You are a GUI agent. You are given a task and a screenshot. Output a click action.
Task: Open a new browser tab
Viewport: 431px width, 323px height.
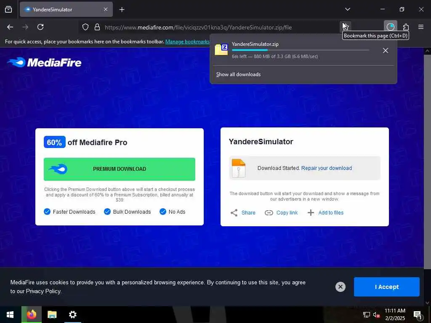click(x=122, y=10)
